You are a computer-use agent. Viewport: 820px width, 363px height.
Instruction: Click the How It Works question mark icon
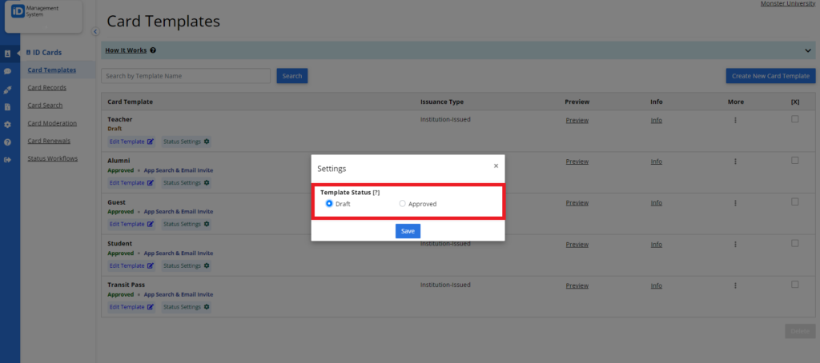[153, 50]
